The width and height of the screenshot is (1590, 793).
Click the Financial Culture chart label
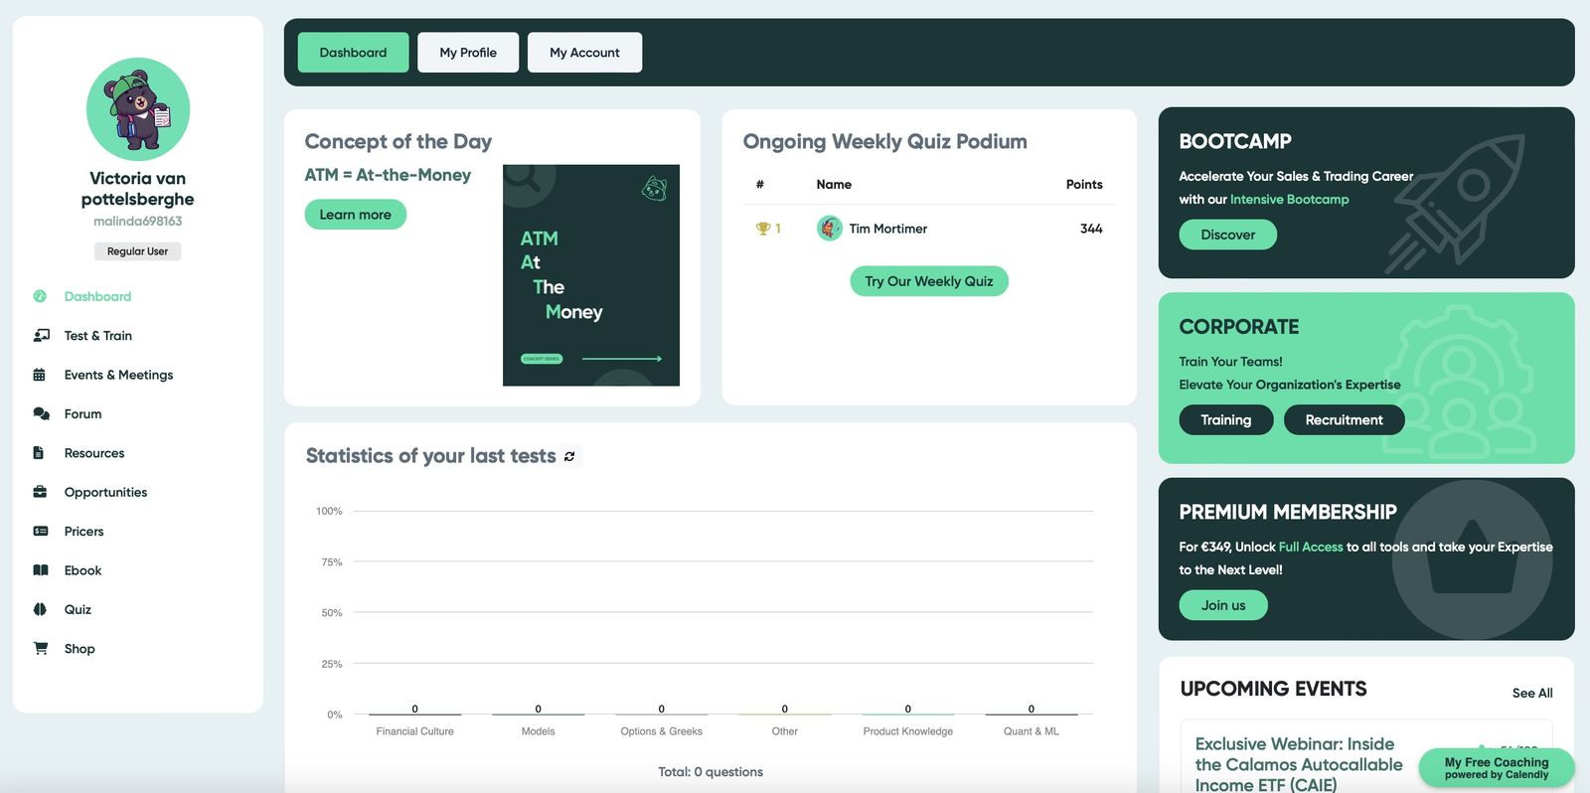pos(415,731)
